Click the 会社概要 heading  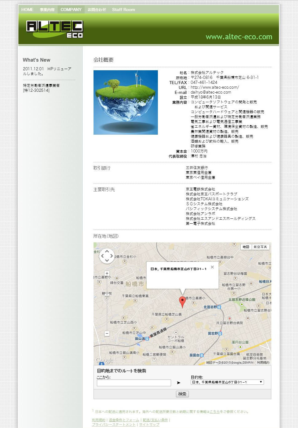103,60
